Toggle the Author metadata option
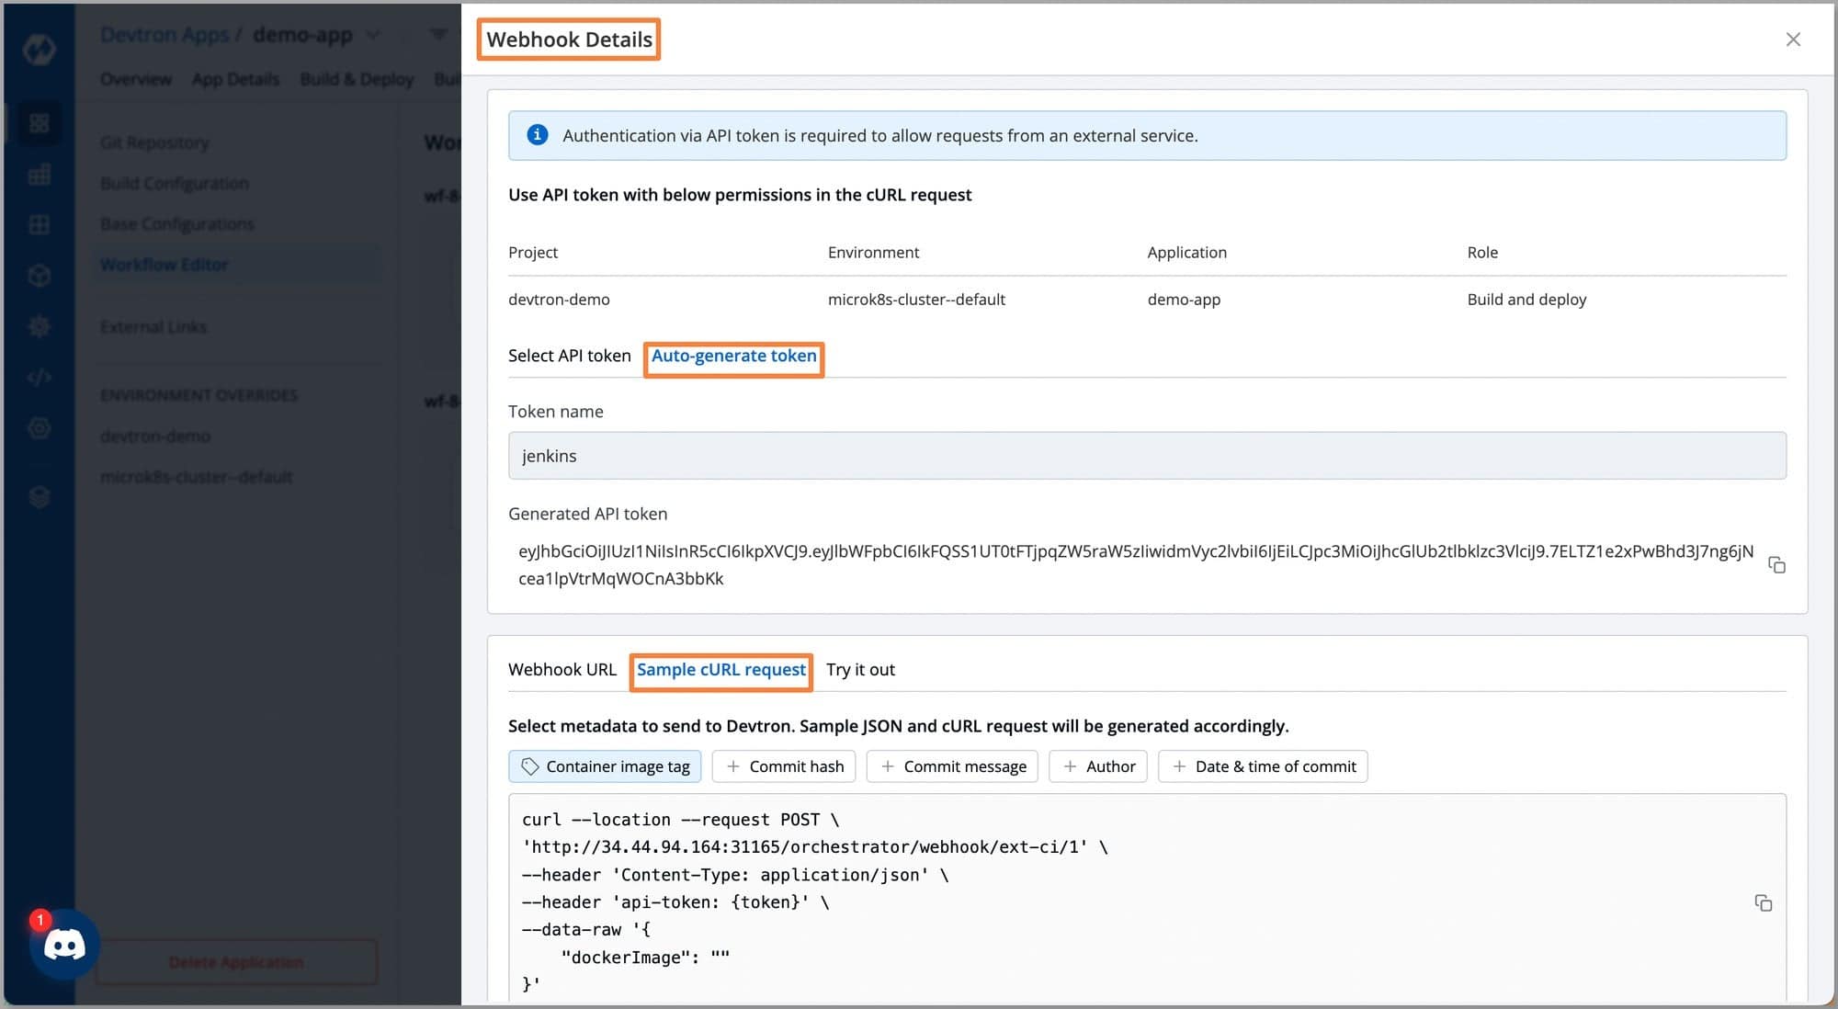The width and height of the screenshot is (1838, 1009). 1098,765
